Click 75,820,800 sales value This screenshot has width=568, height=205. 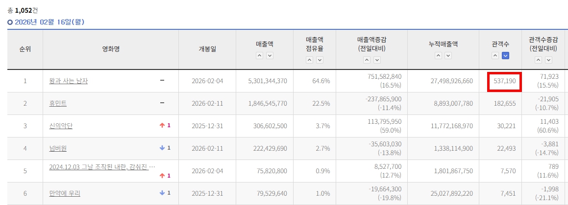coord(272,171)
